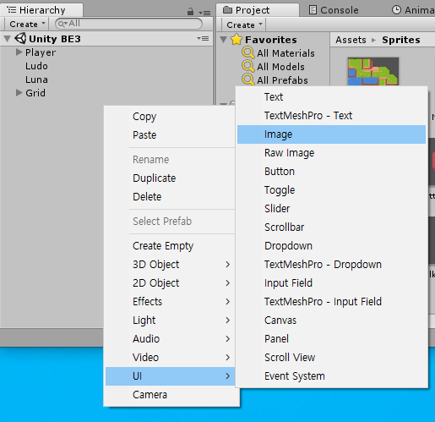Click the Hierarchy search field
Image resolution: width=435 pixels, height=422 pixels.
click(128, 24)
